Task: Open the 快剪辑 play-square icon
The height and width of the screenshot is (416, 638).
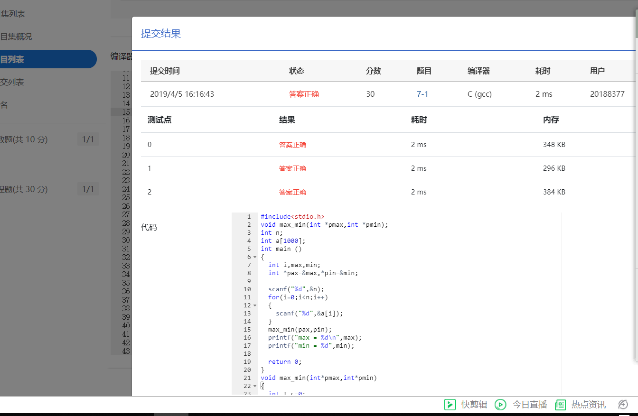Action: (x=450, y=405)
